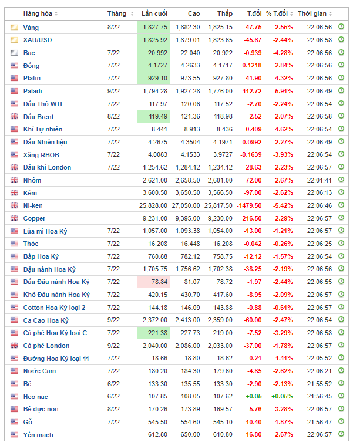Sort table by Lần cuối column
Image resolution: width=353 pixels, height=446 pixels.
click(155, 13)
